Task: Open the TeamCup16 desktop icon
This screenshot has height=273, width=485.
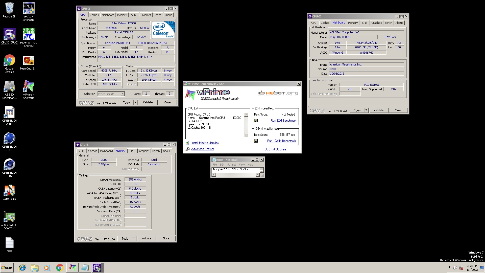Action: point(29,63)
